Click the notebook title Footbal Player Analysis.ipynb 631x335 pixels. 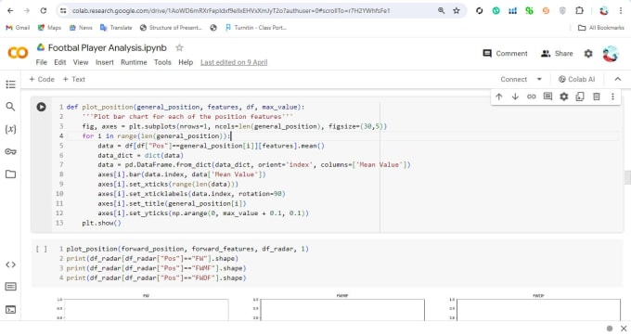(x=107, y=48)
